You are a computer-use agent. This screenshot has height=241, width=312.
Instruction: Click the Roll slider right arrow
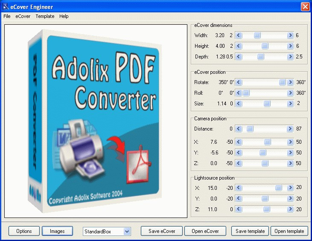coord(290,93)
